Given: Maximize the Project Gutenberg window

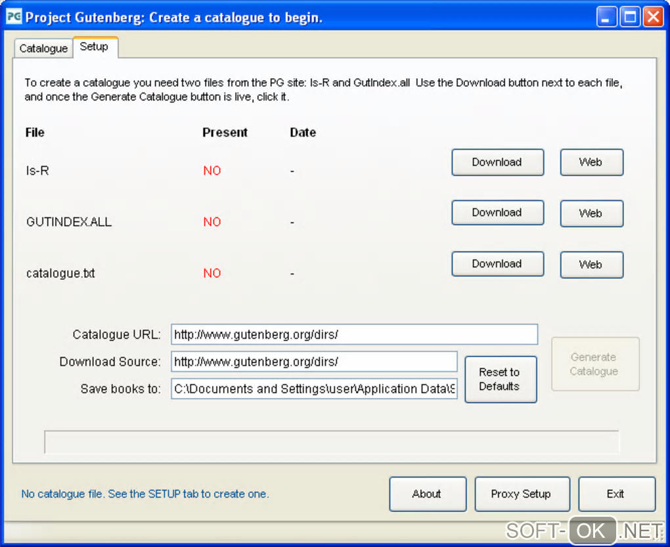Looking at the screenshot, I should click(630, 17).
